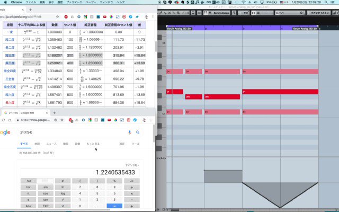Click Wikipedia page vertical scrollbar
Image resolution: width=339 pixels, height=212 pixels.
click(x=156, y=46)
